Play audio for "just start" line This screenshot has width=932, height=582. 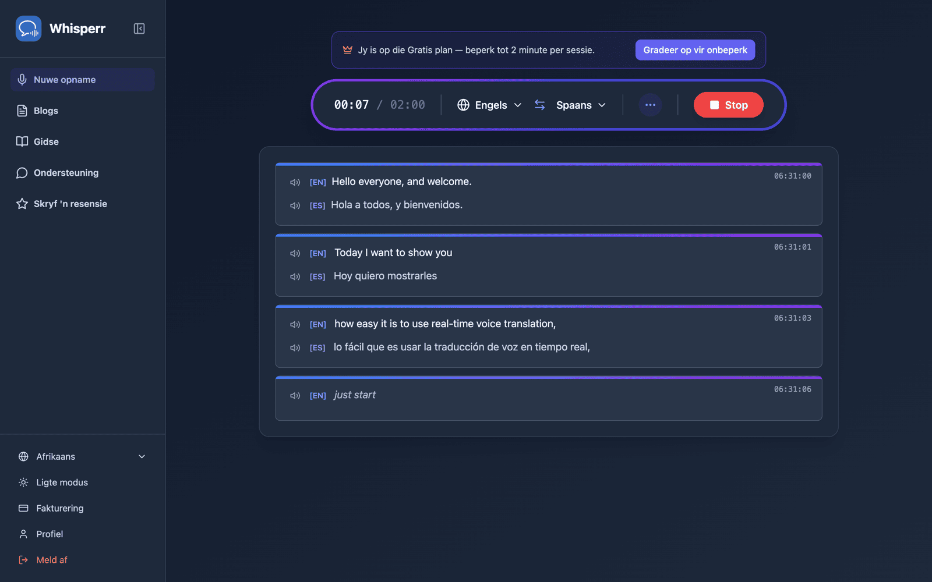(295, 395)
